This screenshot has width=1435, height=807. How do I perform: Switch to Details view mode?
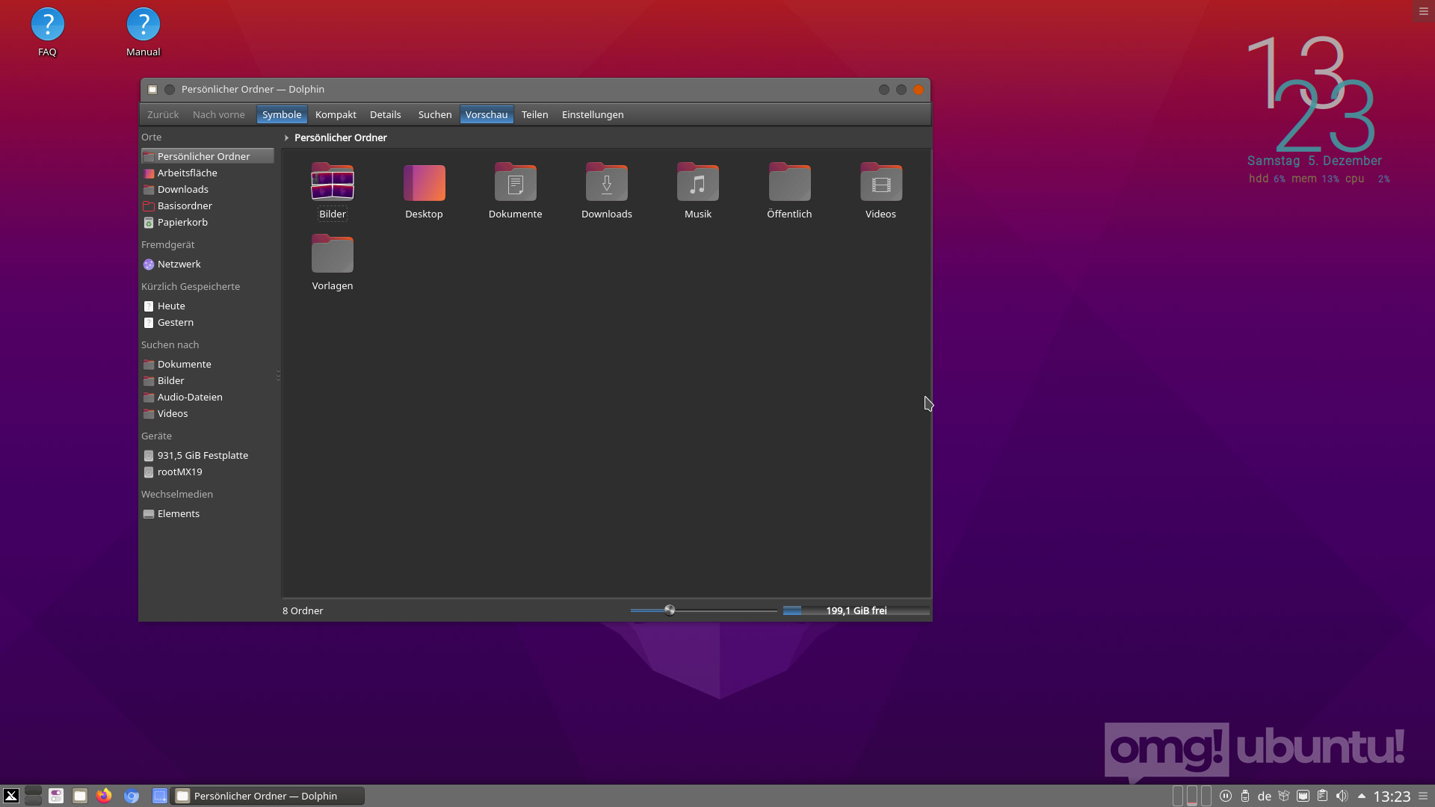pyautogui.click(x=385, y=114)
